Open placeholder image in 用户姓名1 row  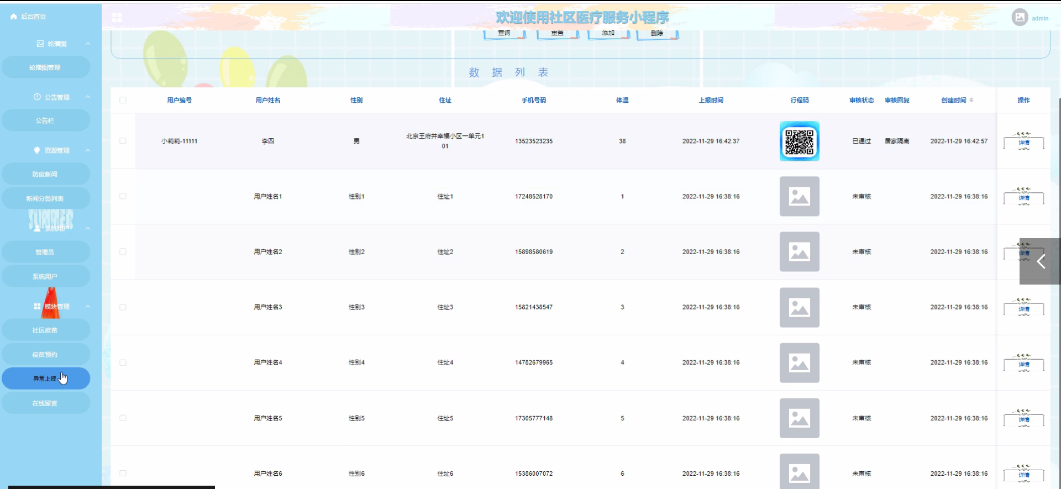point(799,196)
